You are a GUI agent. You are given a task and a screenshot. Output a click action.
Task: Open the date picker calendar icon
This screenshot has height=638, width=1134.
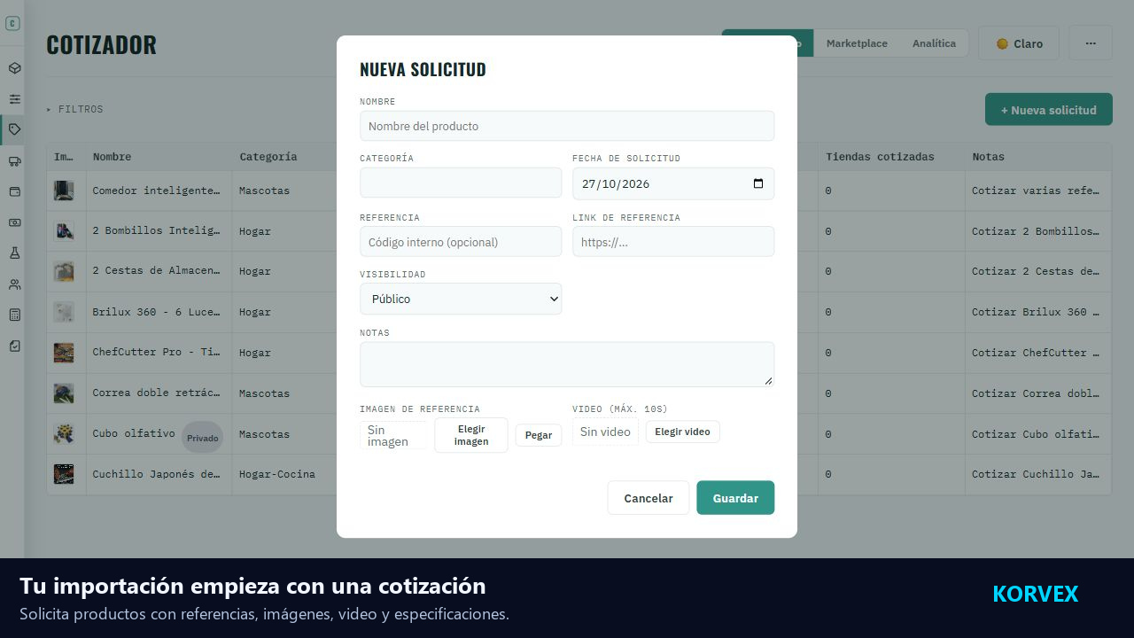click(x=758, y=183)
